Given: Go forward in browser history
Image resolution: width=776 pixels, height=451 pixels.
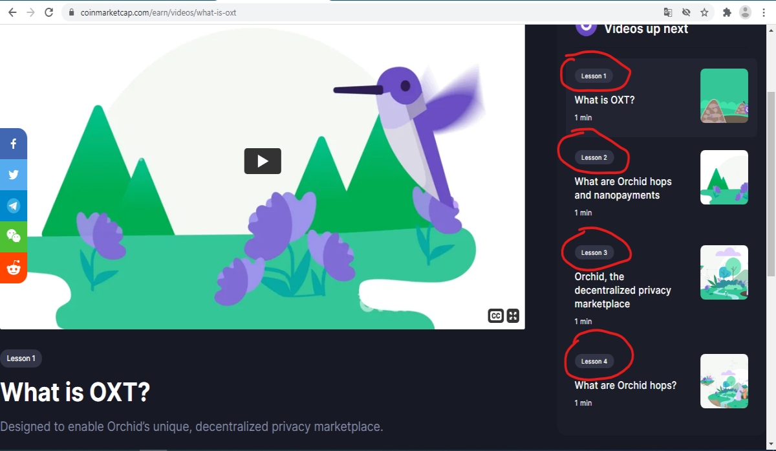Looking at the screenshot, I should 30,12.
